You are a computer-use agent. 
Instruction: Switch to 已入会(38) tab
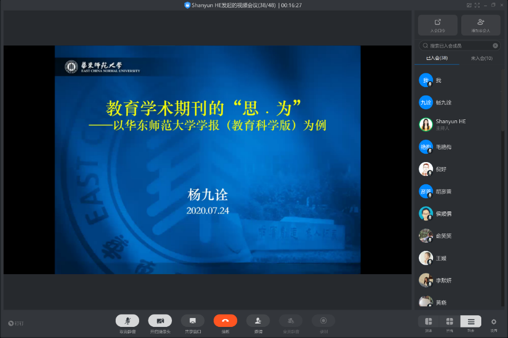click(437, 58)
